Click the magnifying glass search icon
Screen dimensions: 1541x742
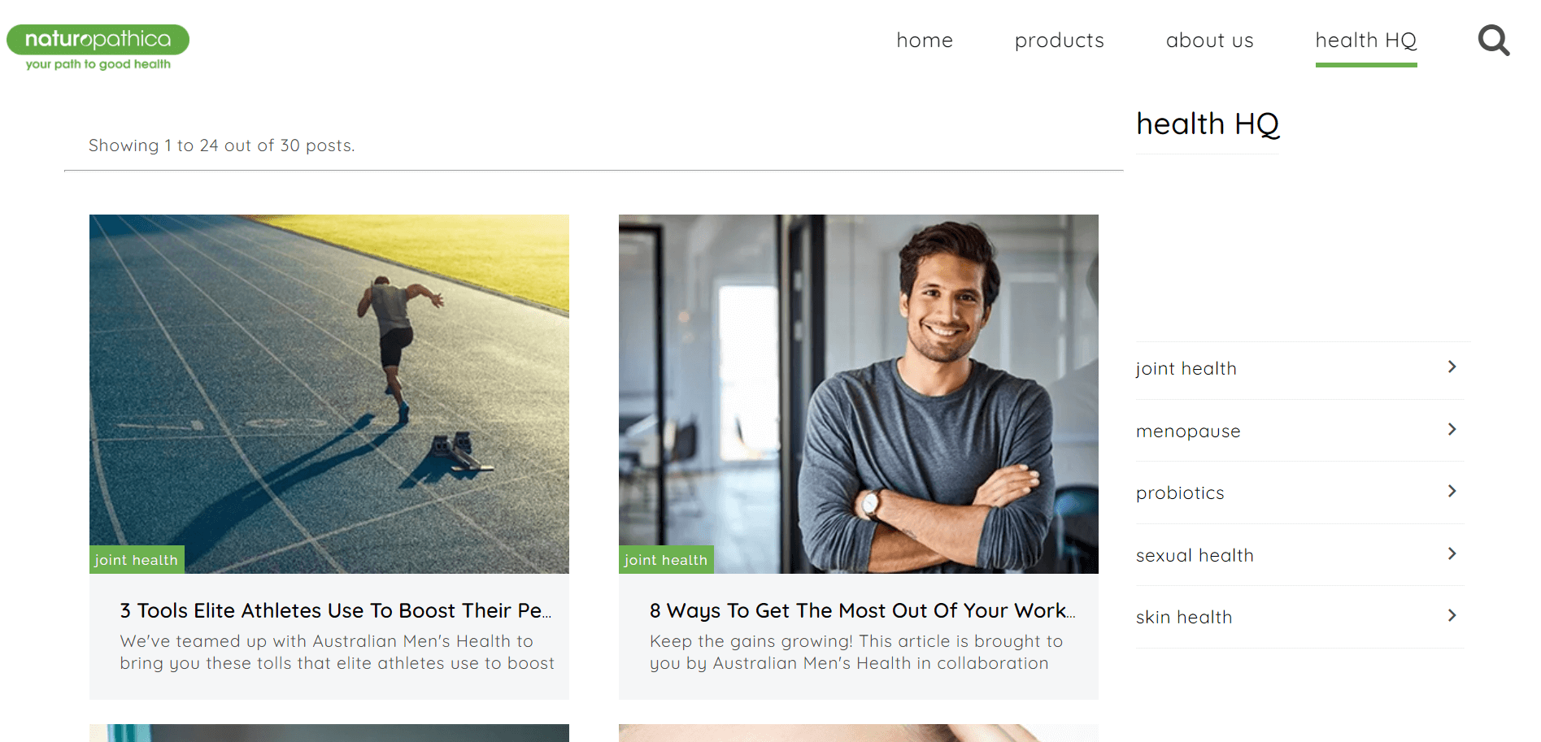click(x=1493, y=40)
